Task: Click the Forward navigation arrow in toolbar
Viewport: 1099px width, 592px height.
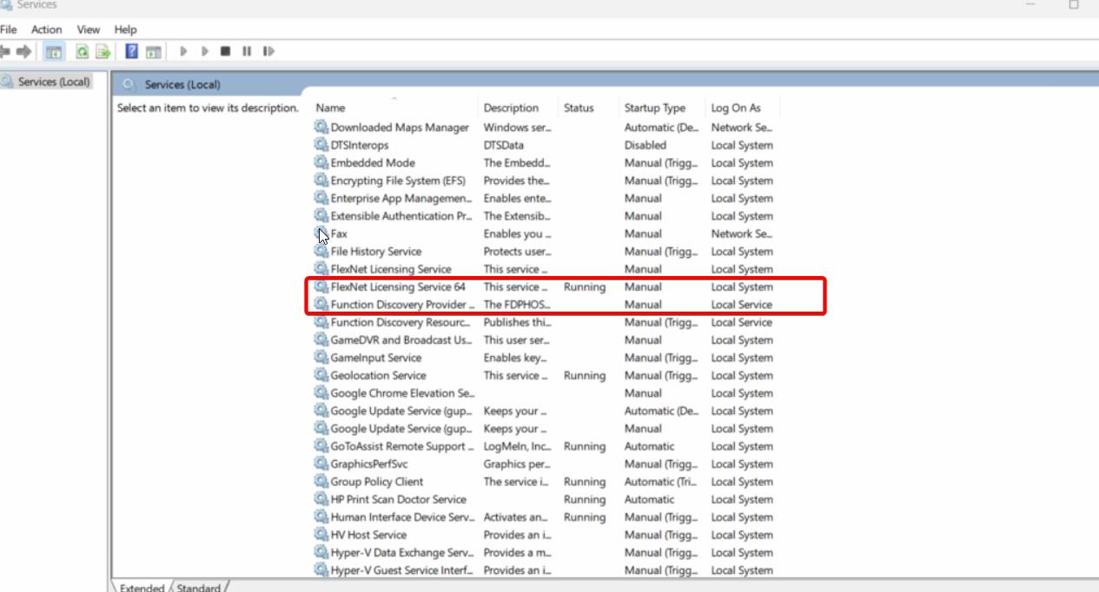Action: (23, 51)
